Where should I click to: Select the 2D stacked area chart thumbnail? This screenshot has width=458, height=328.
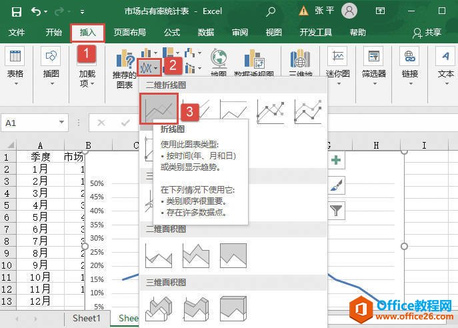click(x=196, y=255)
